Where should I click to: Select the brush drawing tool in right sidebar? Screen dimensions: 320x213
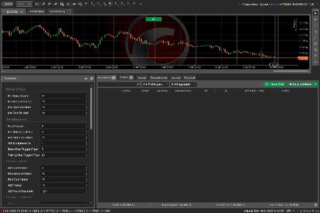(x=316, y=44)
